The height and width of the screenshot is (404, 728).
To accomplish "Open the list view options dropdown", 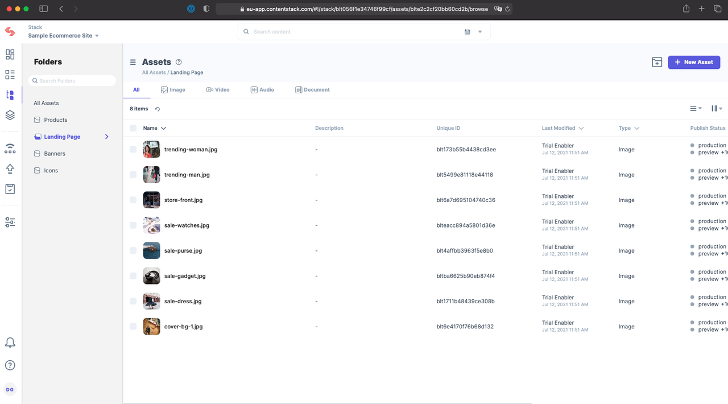I will click(x=695, y=108).
